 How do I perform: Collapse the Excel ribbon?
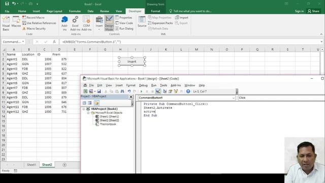tap(321, 34)
